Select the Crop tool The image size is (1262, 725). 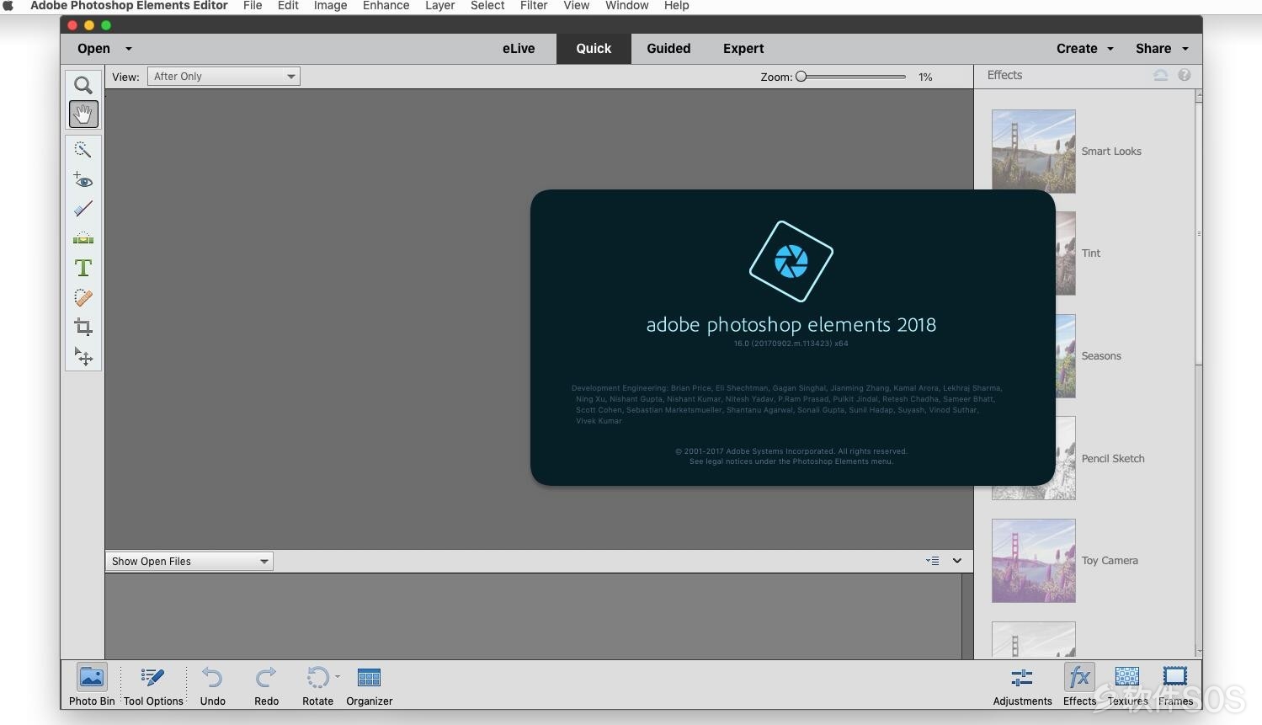[x=83, y=327]
